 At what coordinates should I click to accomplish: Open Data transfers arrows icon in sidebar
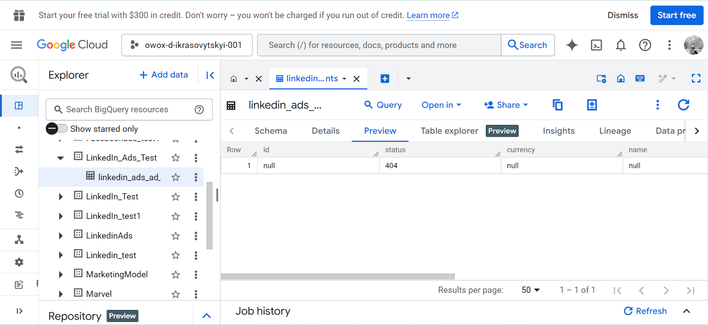click(x=19, y=150)
